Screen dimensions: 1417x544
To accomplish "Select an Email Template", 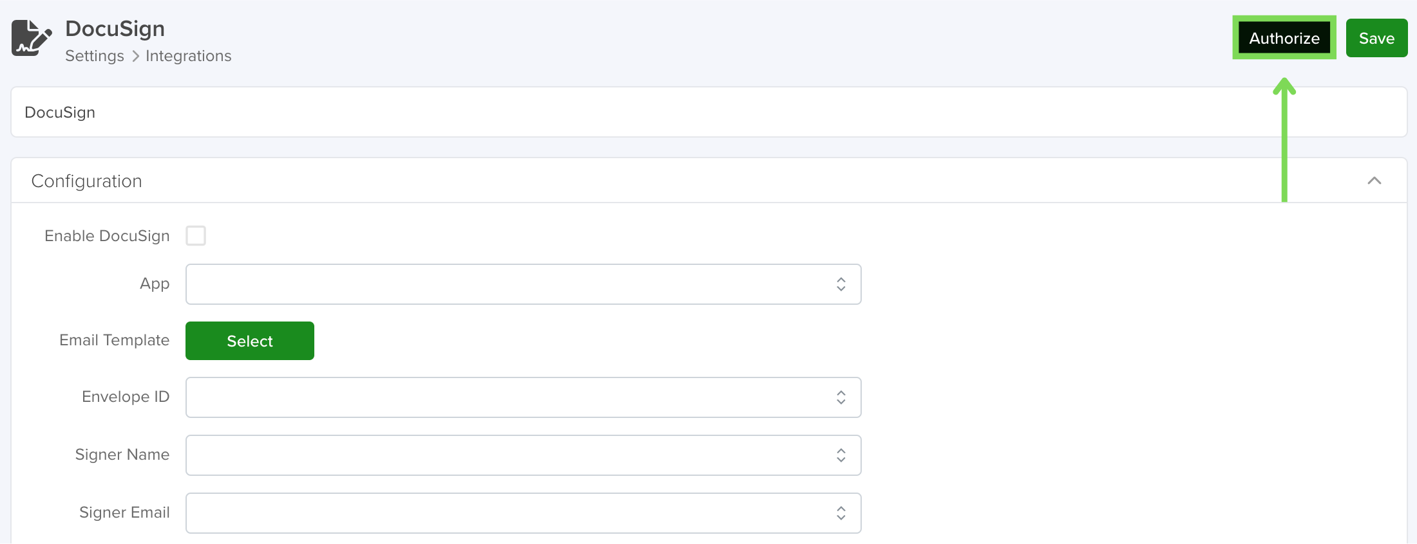I will tap(250, 341).
